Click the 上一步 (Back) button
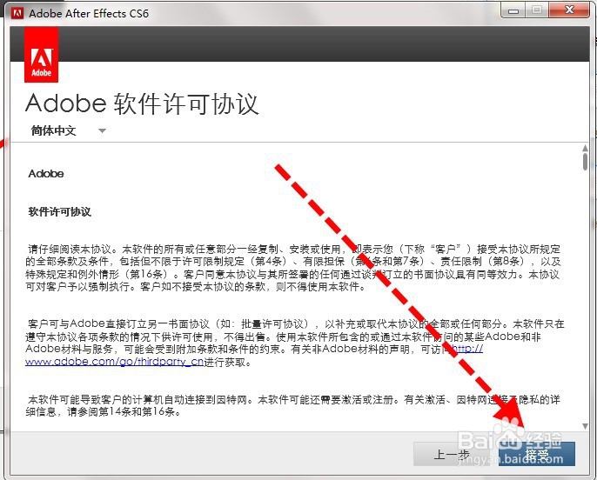 (x=452, y=454)
